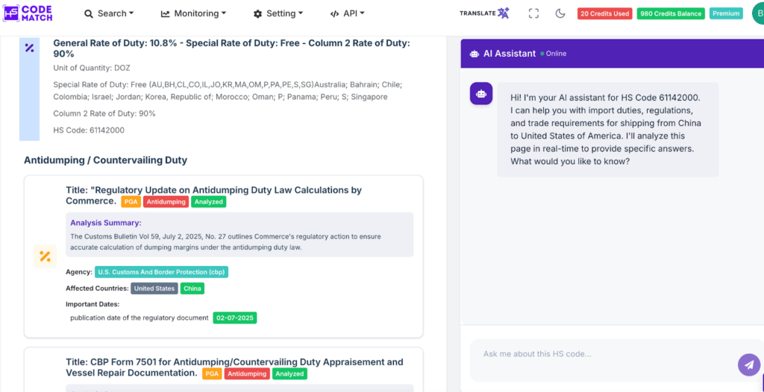Image resolution: width=764 pixels, height=392 pixels.
Task: Toggle dark mode with the moon icon
Action: [560, 13]
